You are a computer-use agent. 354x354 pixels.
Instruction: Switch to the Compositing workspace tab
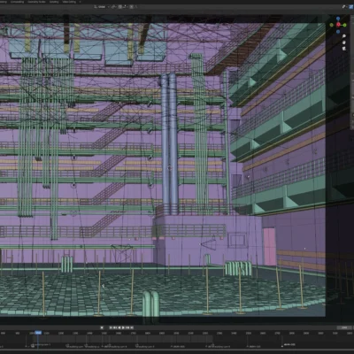[17, 2]
